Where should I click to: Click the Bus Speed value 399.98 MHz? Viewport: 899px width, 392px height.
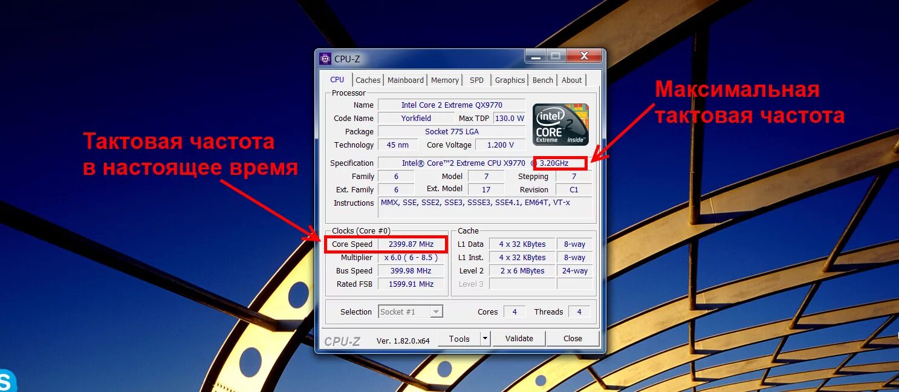click(411, 271)
